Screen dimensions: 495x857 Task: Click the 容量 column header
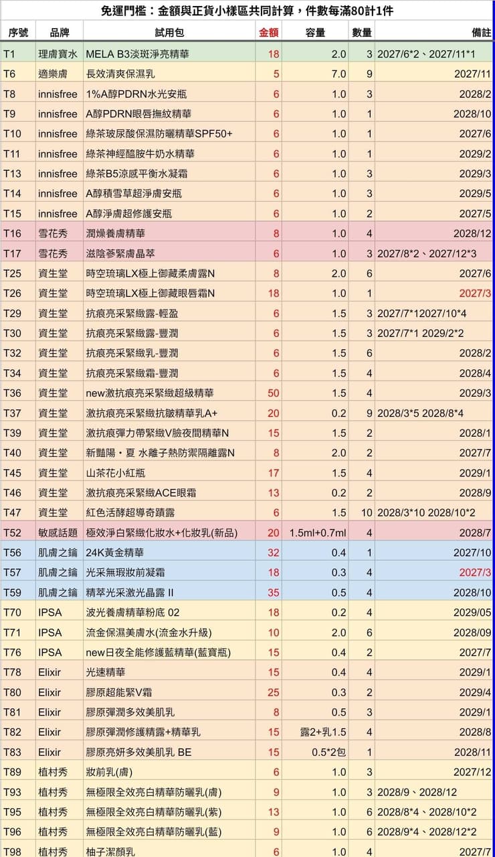click(315, 33)
